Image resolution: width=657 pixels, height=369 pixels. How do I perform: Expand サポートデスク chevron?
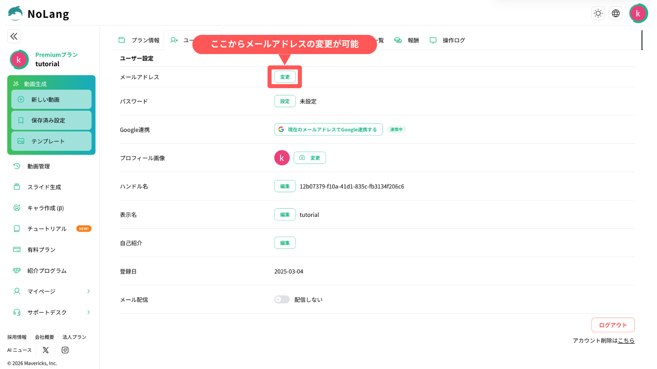point(89,312)
